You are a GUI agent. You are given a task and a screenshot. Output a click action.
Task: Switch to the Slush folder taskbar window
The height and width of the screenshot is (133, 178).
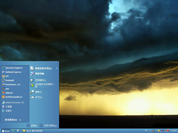pyautogui.click(x=32, y=131)
